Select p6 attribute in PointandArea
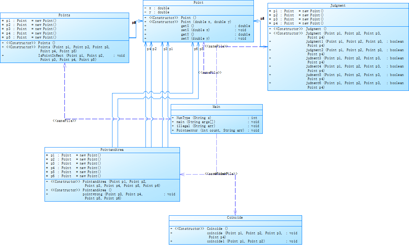This screenshot has width=409, height=245. pyautogui.click(x=73, y=176)
